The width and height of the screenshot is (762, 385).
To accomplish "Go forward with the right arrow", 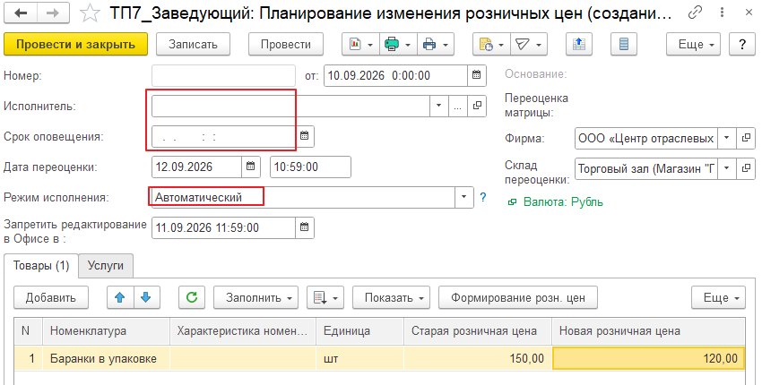I will (53, 13).
